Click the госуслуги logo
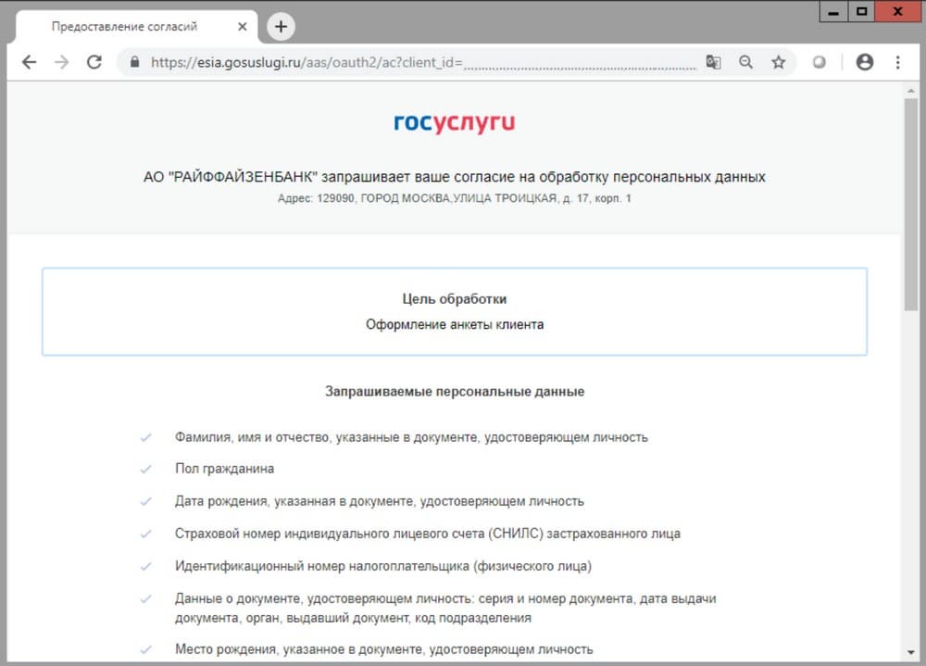 pyautogui.click(x=454, y=123)
